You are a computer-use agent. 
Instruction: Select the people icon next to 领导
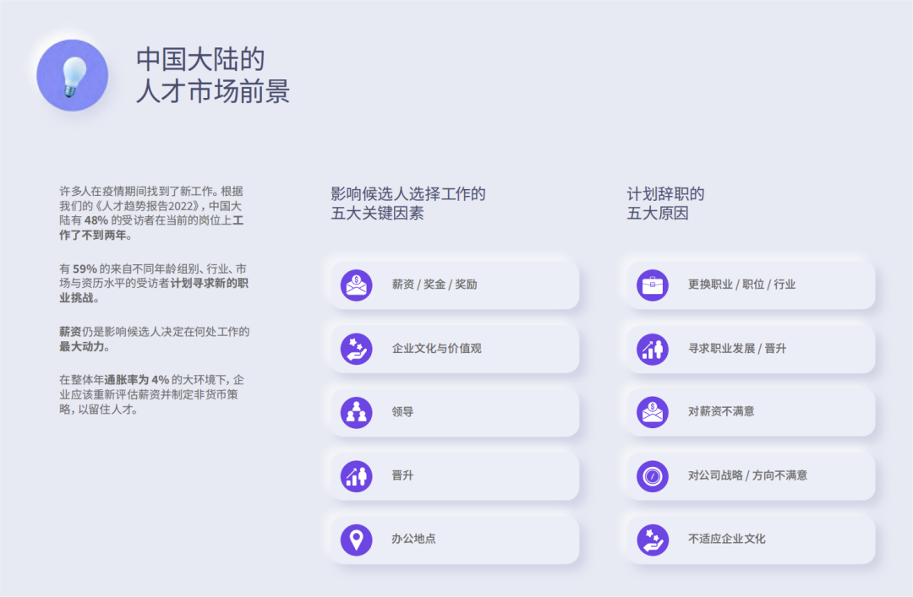pyautogui.click(x=356, y=411)
